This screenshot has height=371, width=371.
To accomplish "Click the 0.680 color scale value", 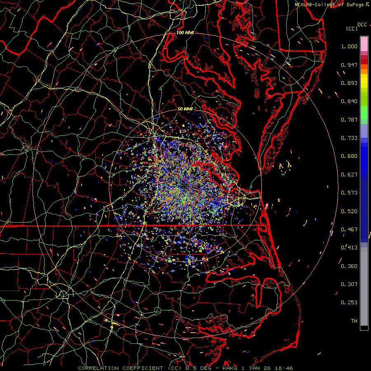I will coord(349,156).
